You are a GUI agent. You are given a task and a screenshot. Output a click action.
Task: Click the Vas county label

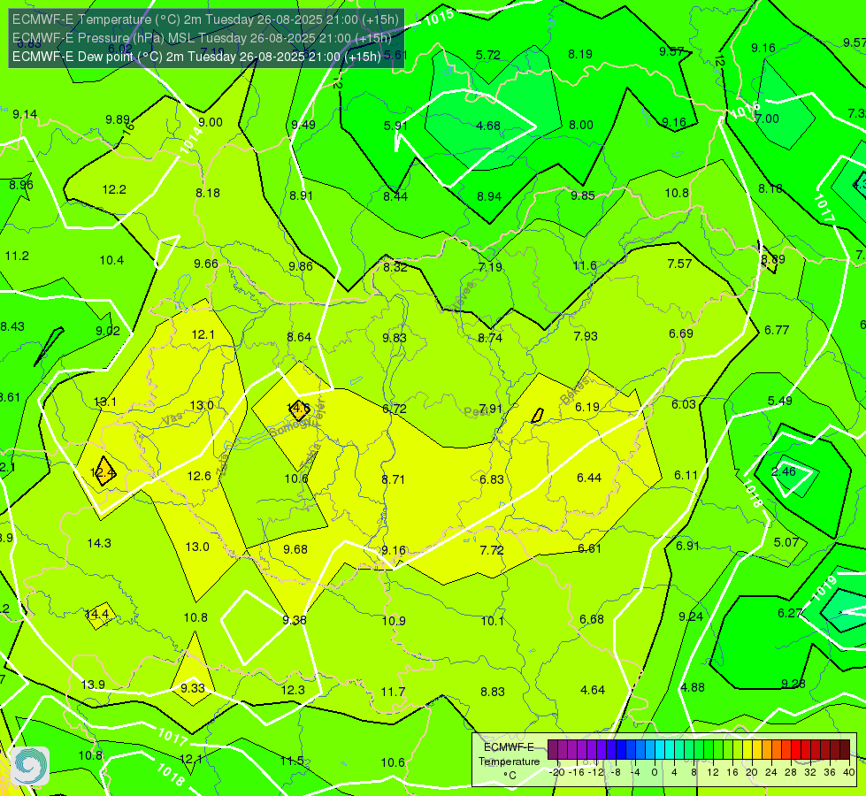coord(172,419)
